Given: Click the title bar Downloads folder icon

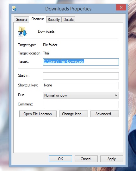Looking at the screenshot, I should (14, 9).
